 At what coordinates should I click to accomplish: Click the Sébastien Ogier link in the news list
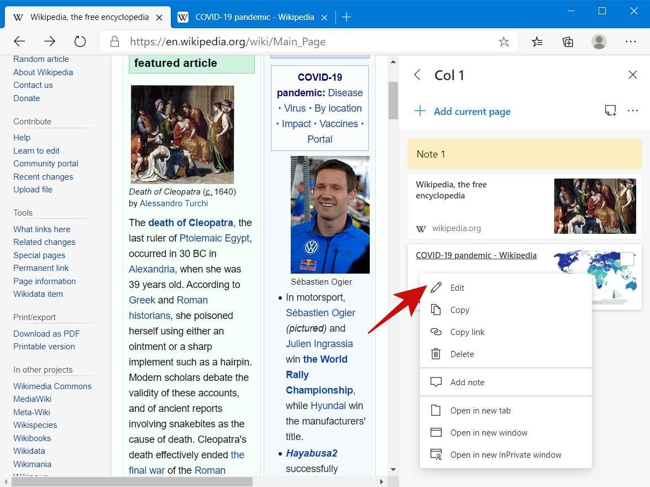321,312
